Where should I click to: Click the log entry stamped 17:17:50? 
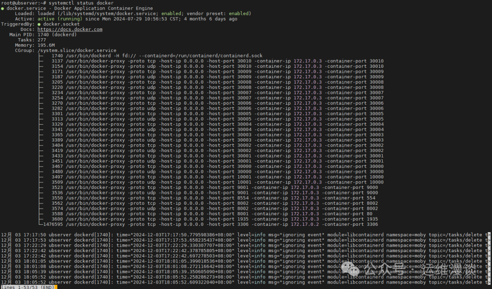246,235
